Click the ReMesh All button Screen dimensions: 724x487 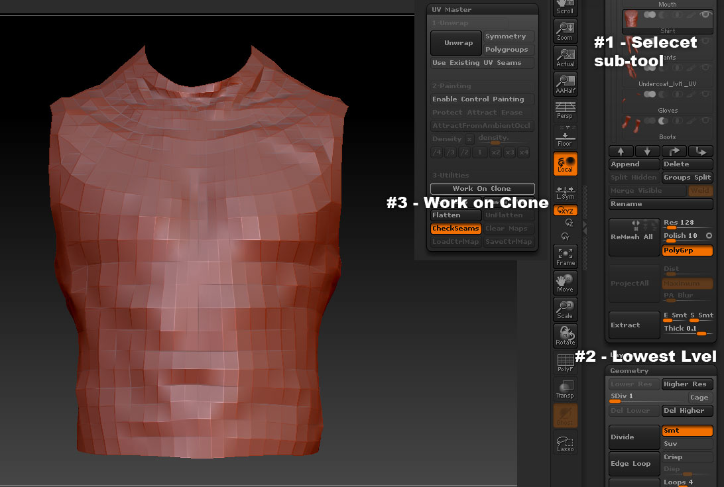pyautogui.click(x=634, y=237)
